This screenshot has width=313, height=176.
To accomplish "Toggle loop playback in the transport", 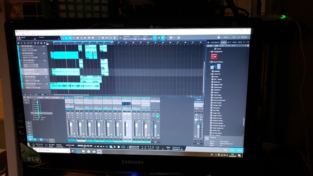I will tap(123, 147).
